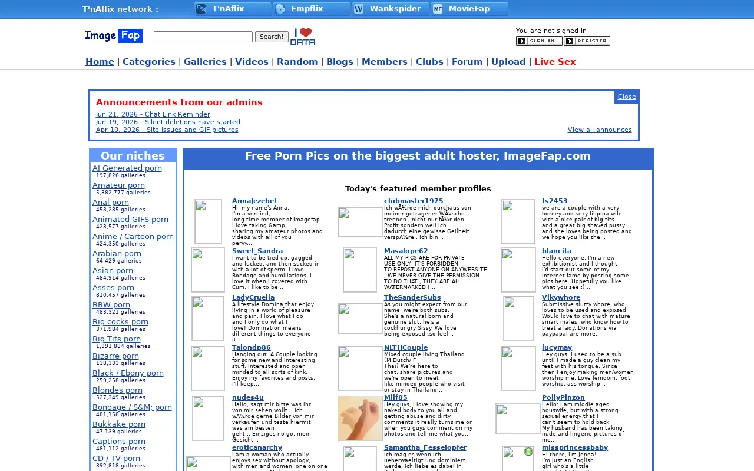Open the Silent deletions have started announcement
This screenshot has width=754, height=471.
pyautogui.click(x=168, y=122)
